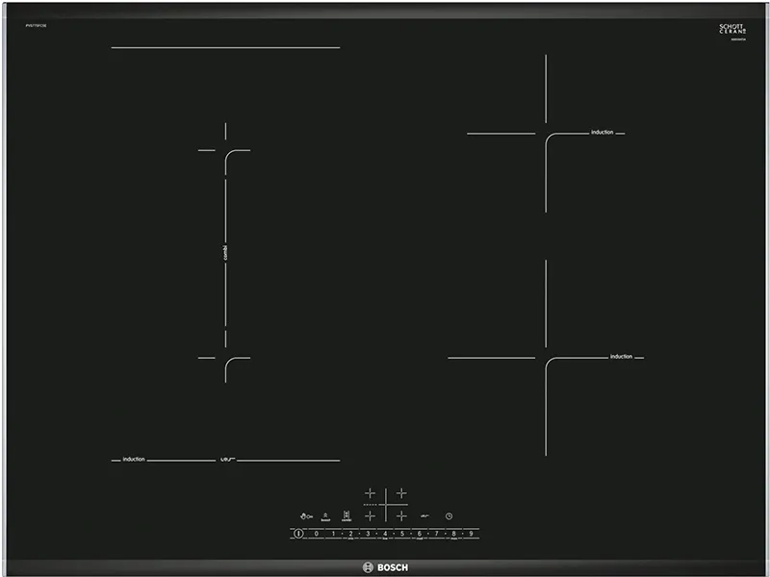Select the bottom-left cooking zone cross

tap(370, 515)
